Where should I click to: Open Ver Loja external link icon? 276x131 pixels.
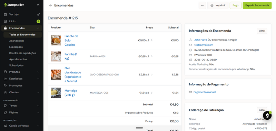(x=39, y=14)
